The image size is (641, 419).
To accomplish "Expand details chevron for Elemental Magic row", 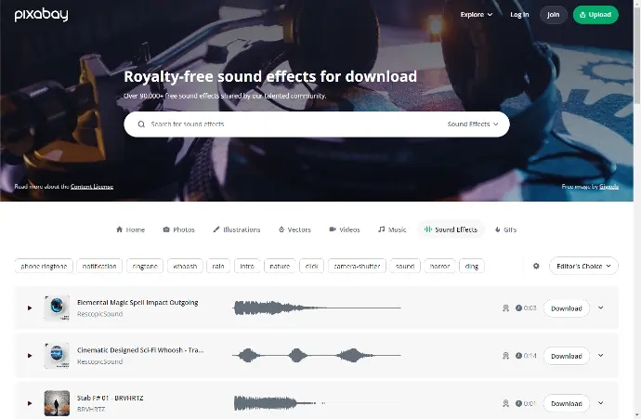I will [600, 308].
